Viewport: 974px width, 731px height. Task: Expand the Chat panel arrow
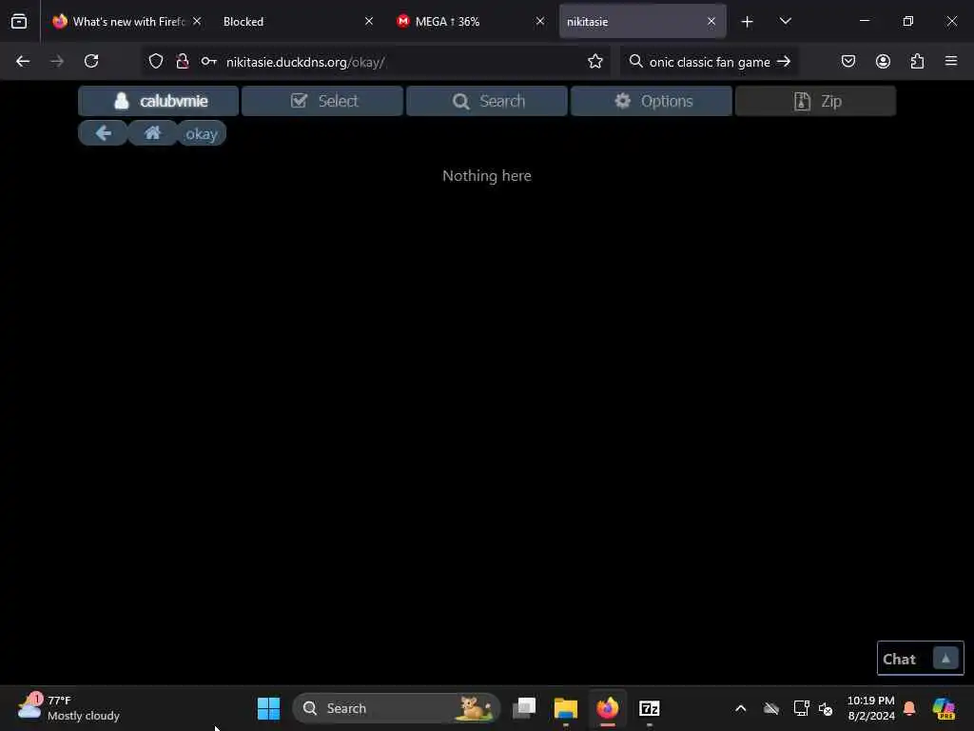pyautogui.click(x=945, y=659)
